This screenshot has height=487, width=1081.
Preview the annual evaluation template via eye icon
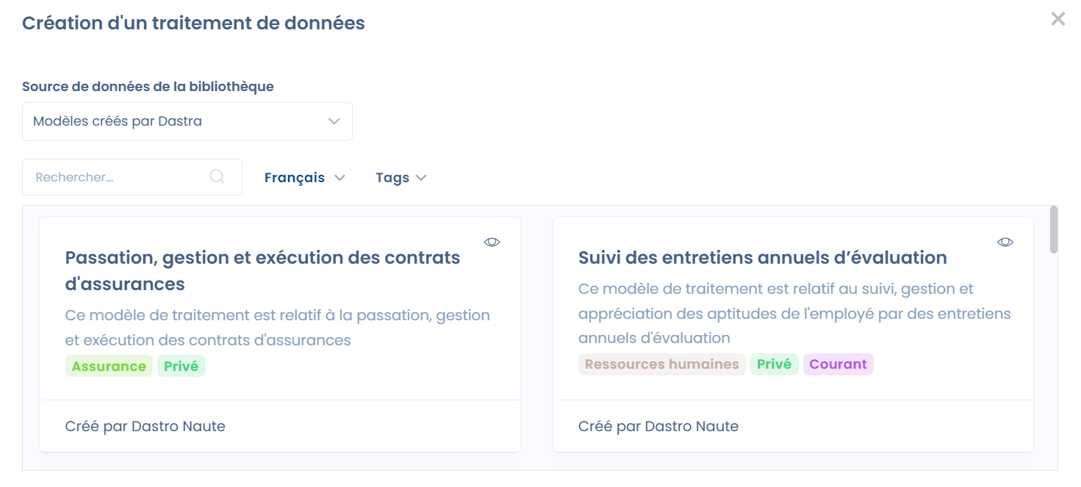tap(1005, 242)
